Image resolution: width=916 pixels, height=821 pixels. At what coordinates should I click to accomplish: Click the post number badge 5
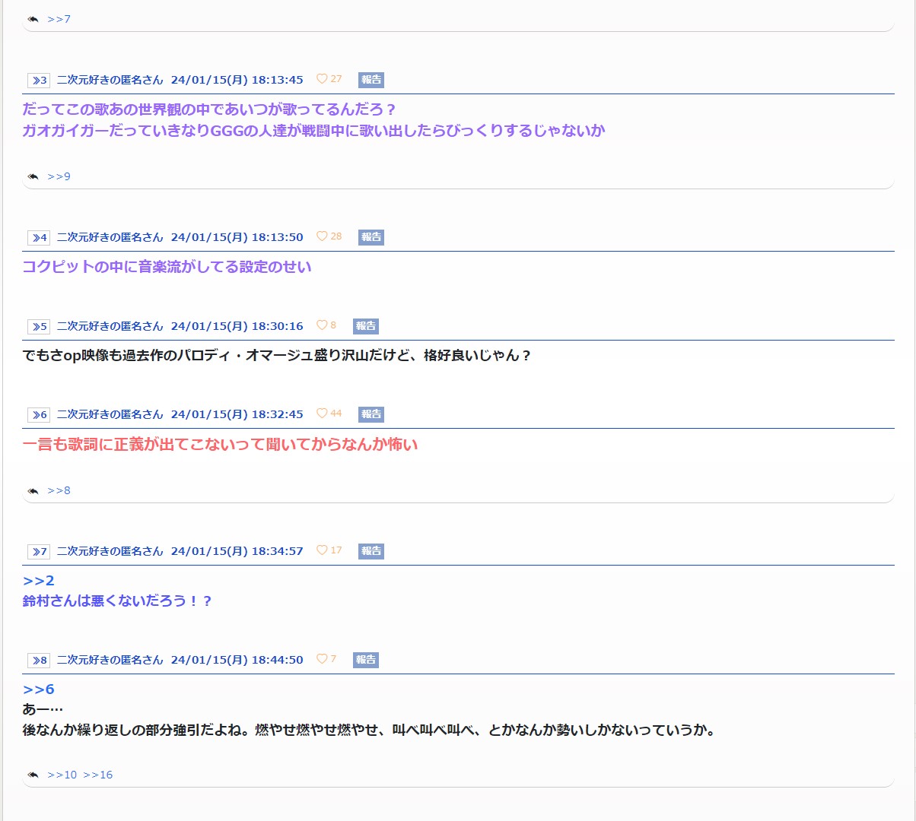(39, 327)
